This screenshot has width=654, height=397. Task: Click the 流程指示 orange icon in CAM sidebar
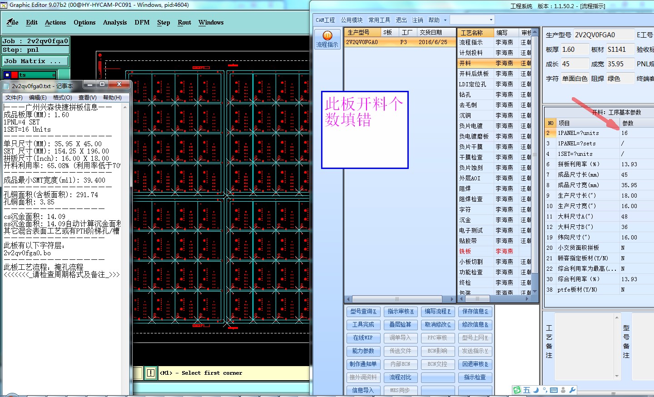pos(327,35)
